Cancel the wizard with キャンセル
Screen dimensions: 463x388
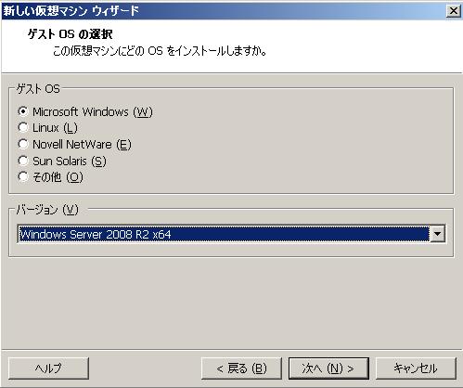[416, 369]
